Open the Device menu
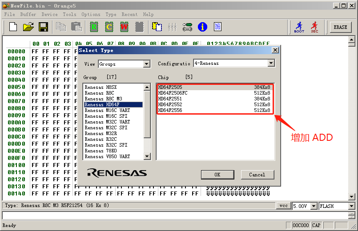 click(x=49, y=14)
